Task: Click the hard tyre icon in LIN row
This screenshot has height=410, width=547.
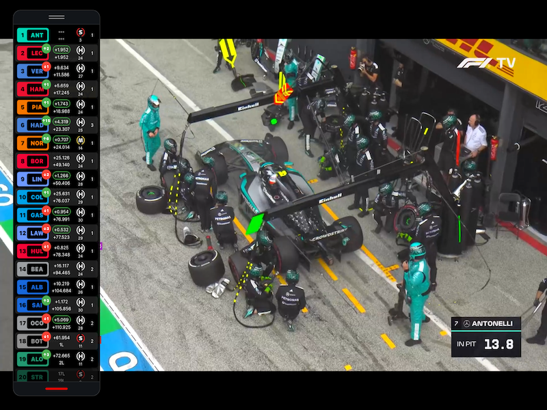Action: pyautogui.click(x=81, y=176)
